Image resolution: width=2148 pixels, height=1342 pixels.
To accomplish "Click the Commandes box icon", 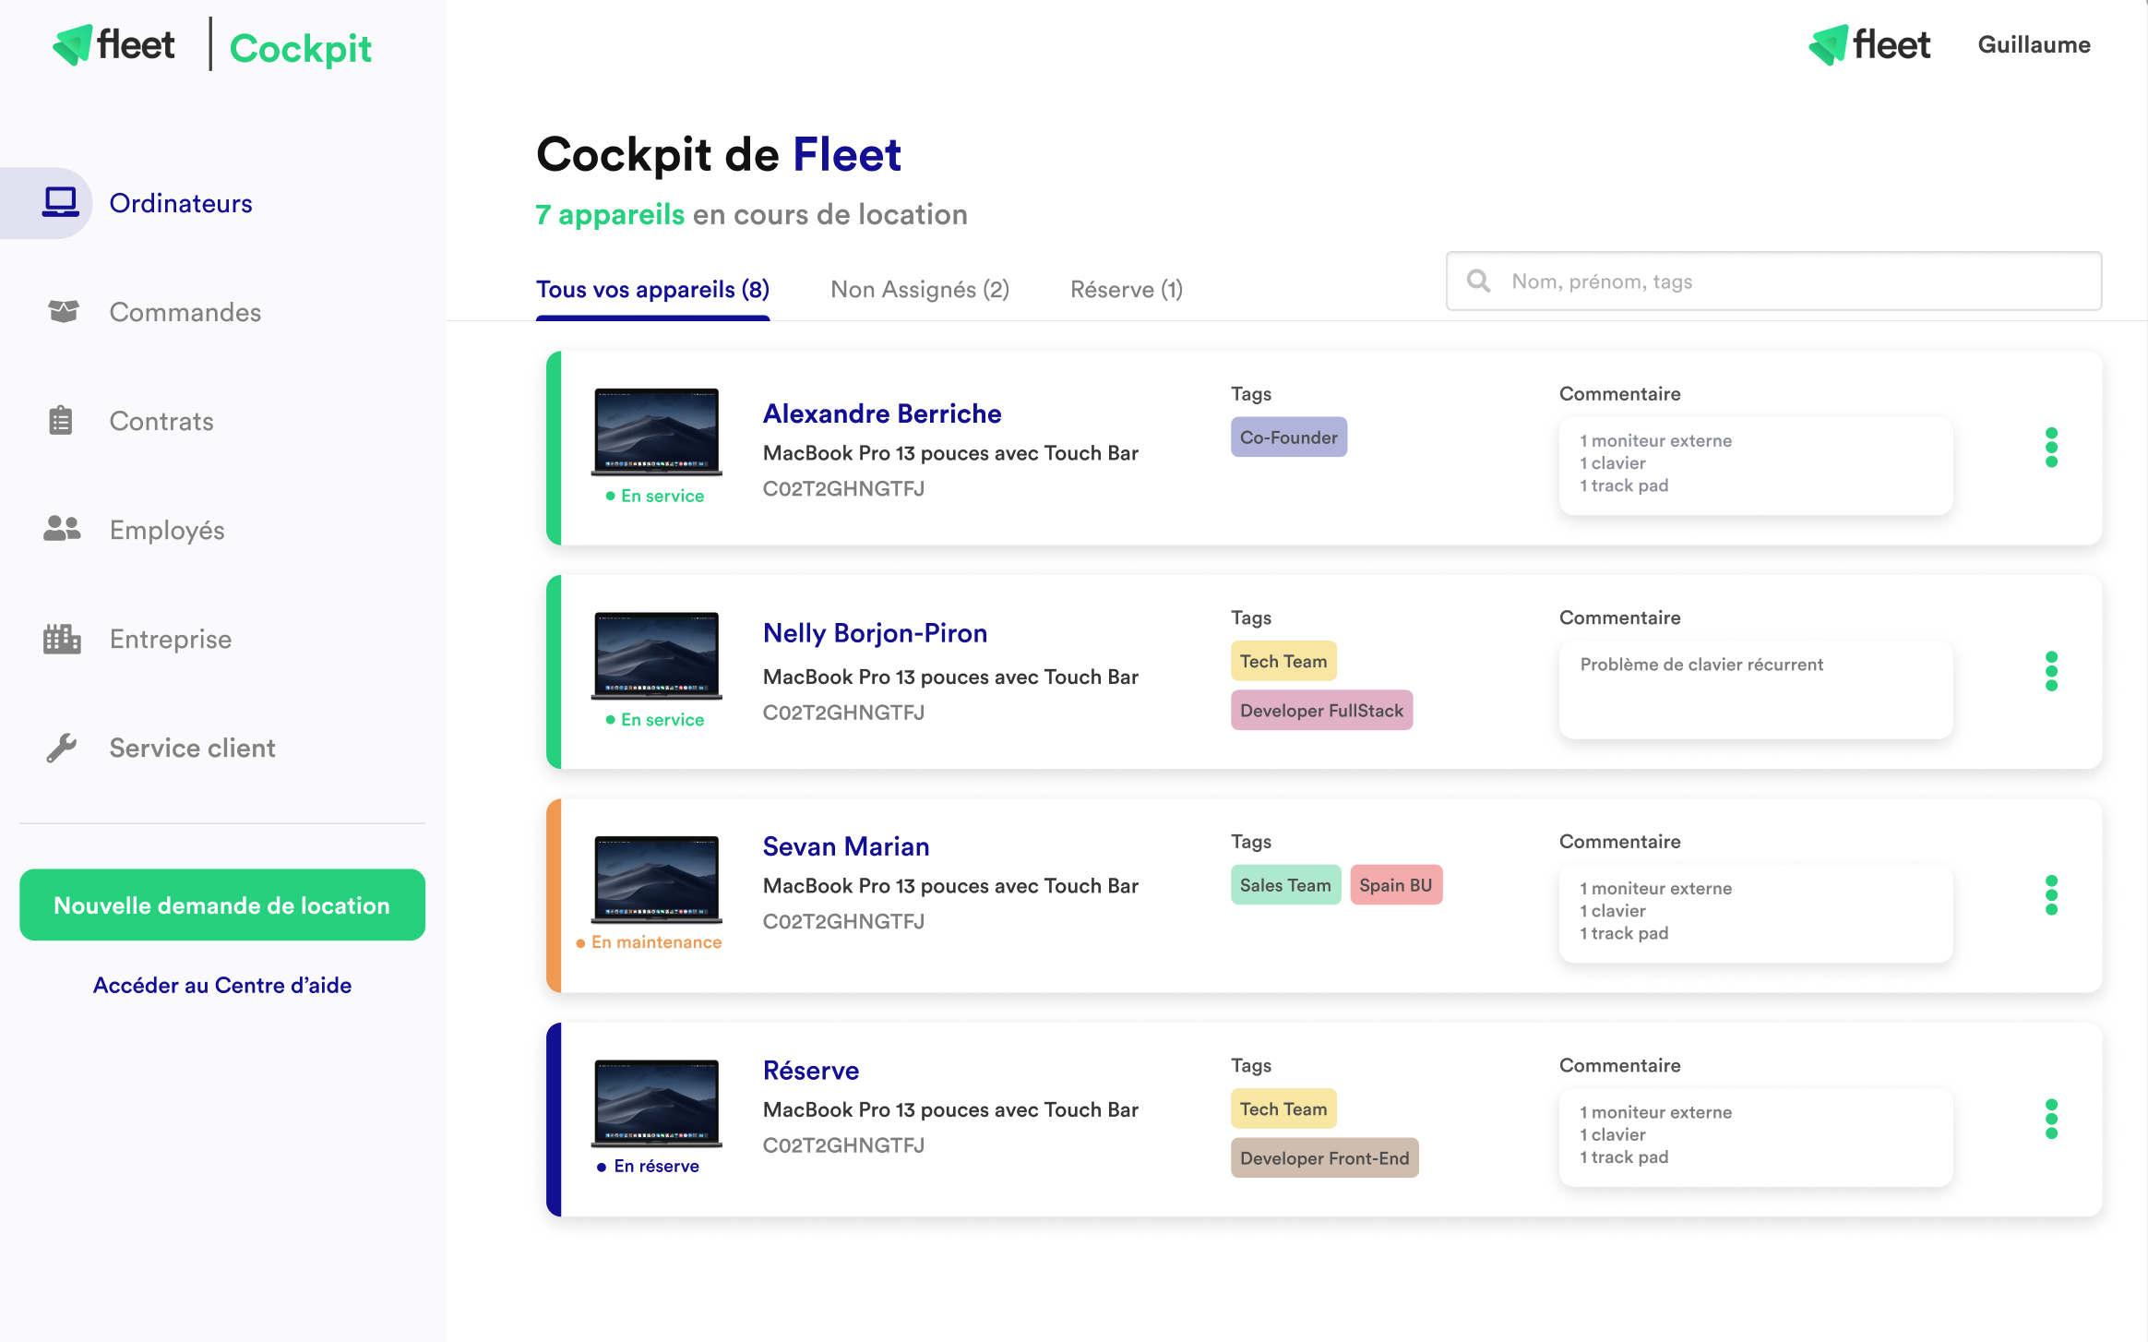I will point(63,311).
